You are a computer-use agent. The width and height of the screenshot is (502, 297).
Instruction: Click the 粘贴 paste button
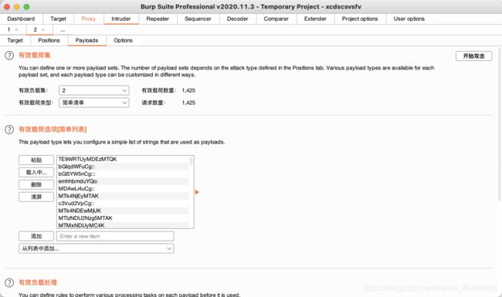36,160
